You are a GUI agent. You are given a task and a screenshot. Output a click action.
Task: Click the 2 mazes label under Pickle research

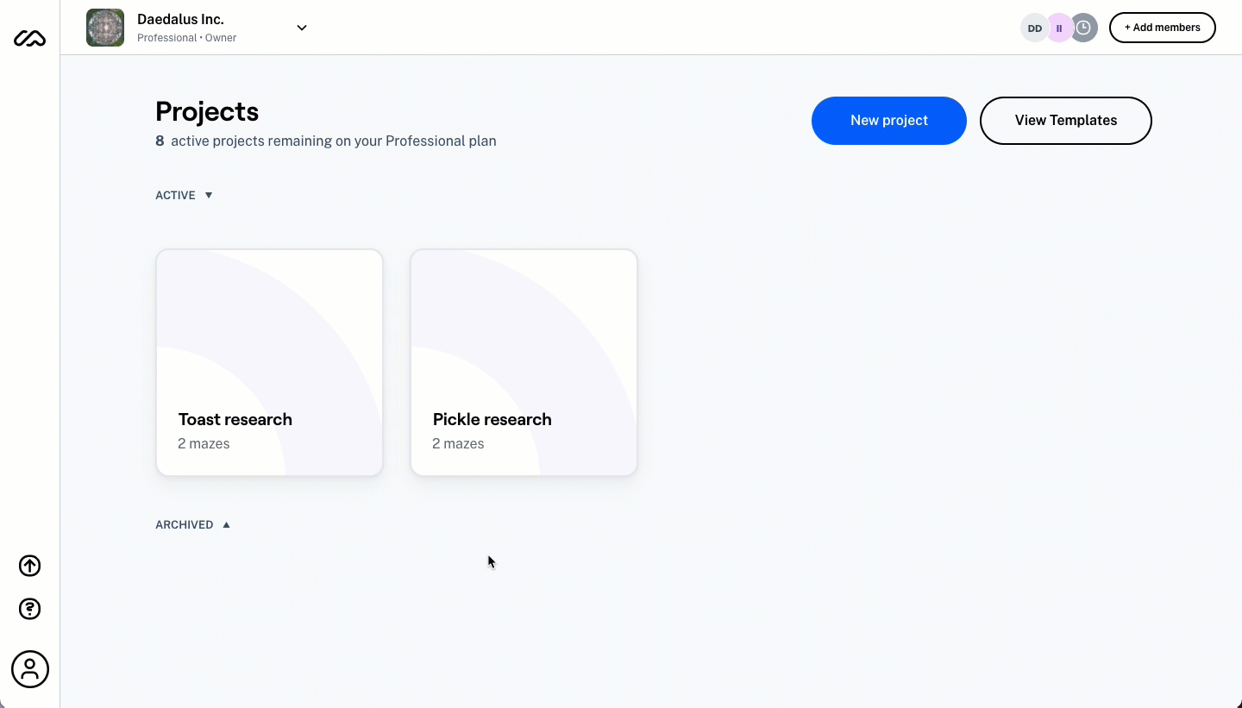click(x=458, y=443)
